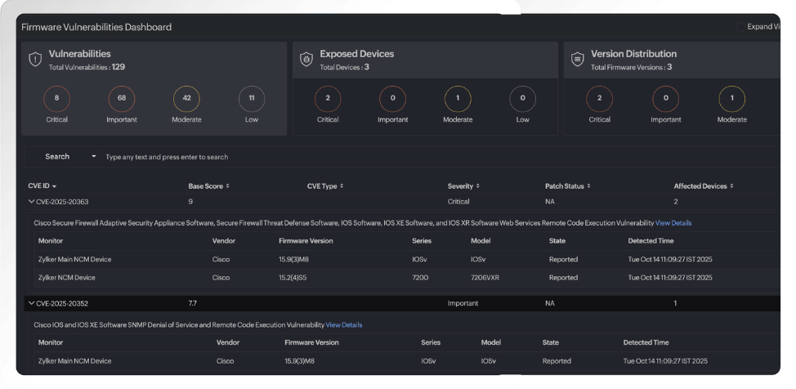The width and height of the screenshot is (796, 389).
Task: Collapse the CVE-2025-20363 row
Action: [32, 201]
